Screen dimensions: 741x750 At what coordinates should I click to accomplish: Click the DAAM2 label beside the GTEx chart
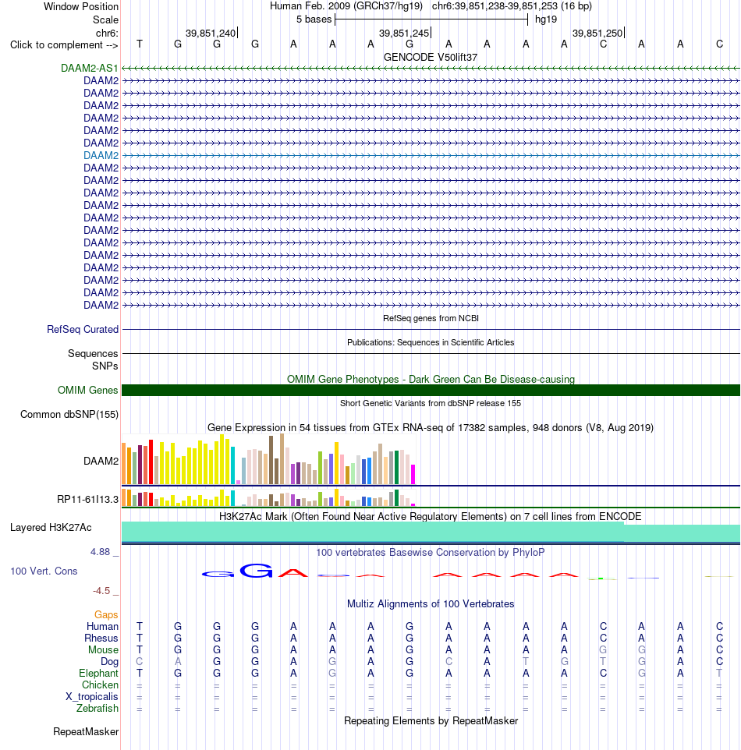(x=101, y=461)
